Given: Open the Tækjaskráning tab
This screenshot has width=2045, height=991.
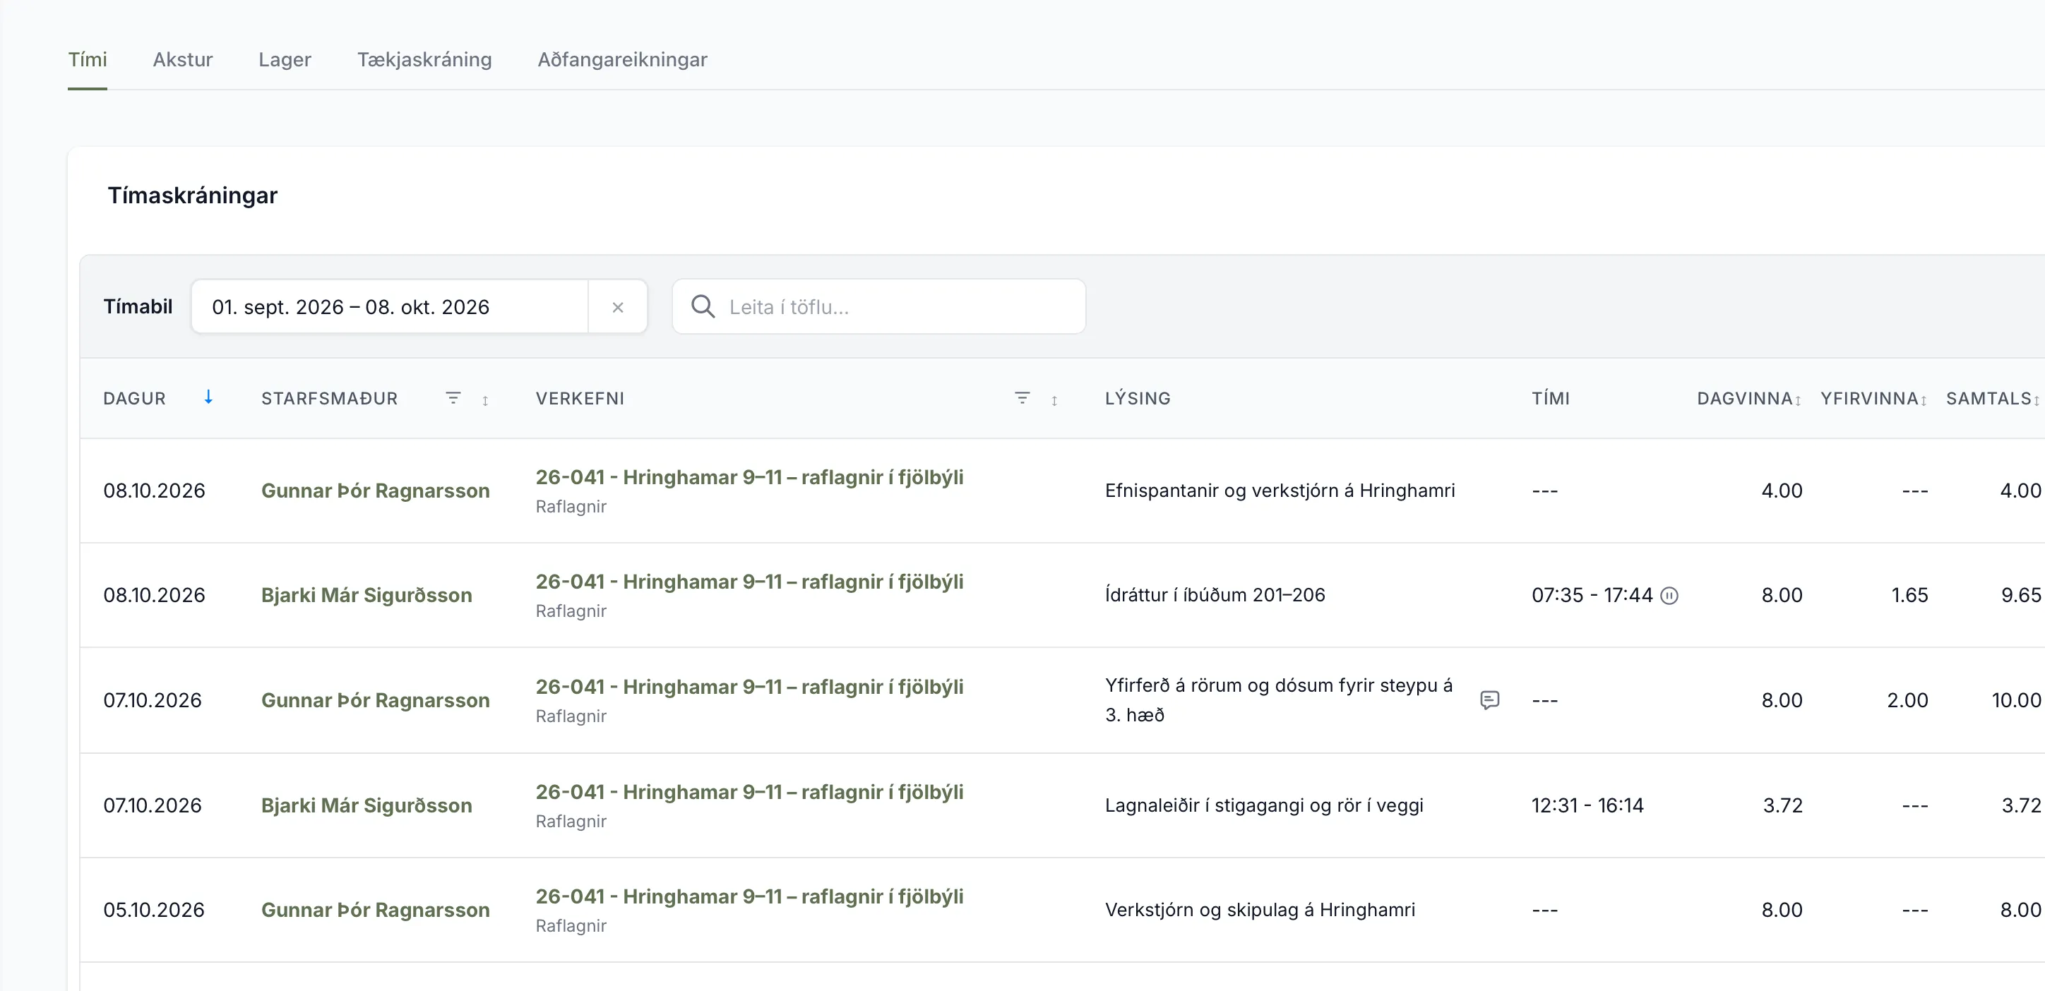Looking at the screenshot, I should 424,59.
